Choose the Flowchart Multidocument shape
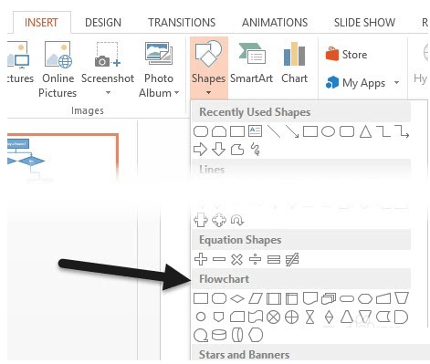 [329, 298]
